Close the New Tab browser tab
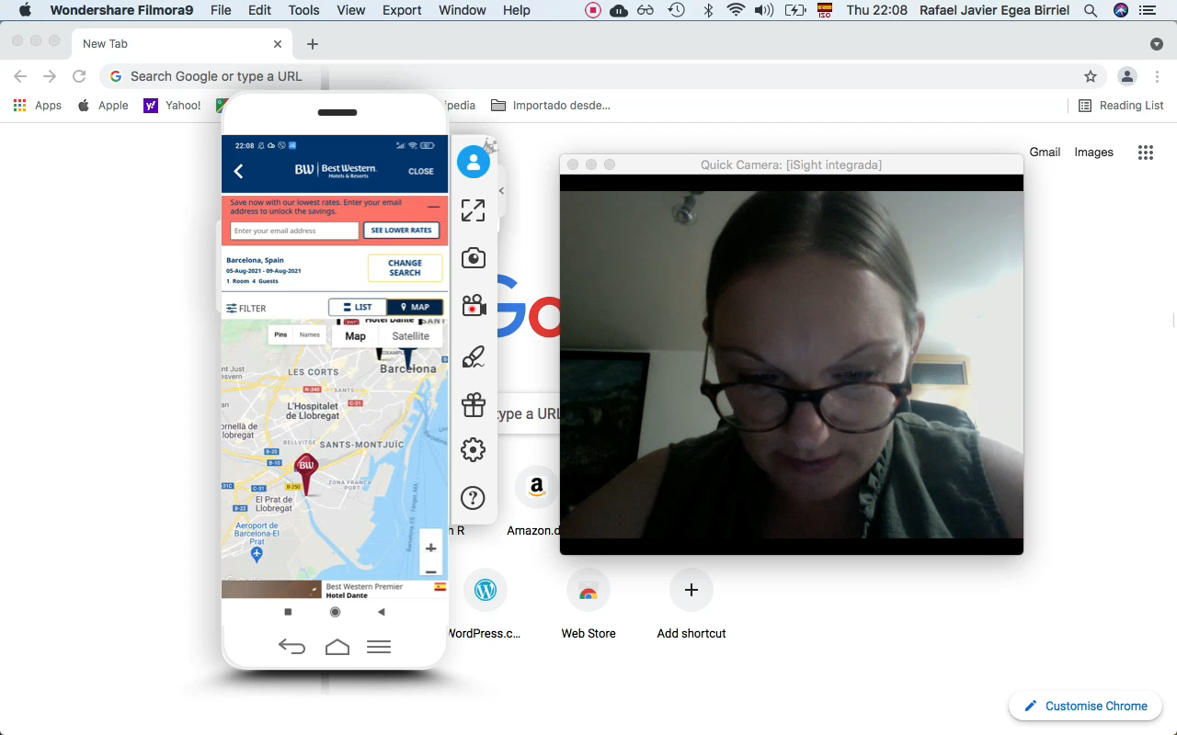1177x735 pixels. tap(278, 44)
